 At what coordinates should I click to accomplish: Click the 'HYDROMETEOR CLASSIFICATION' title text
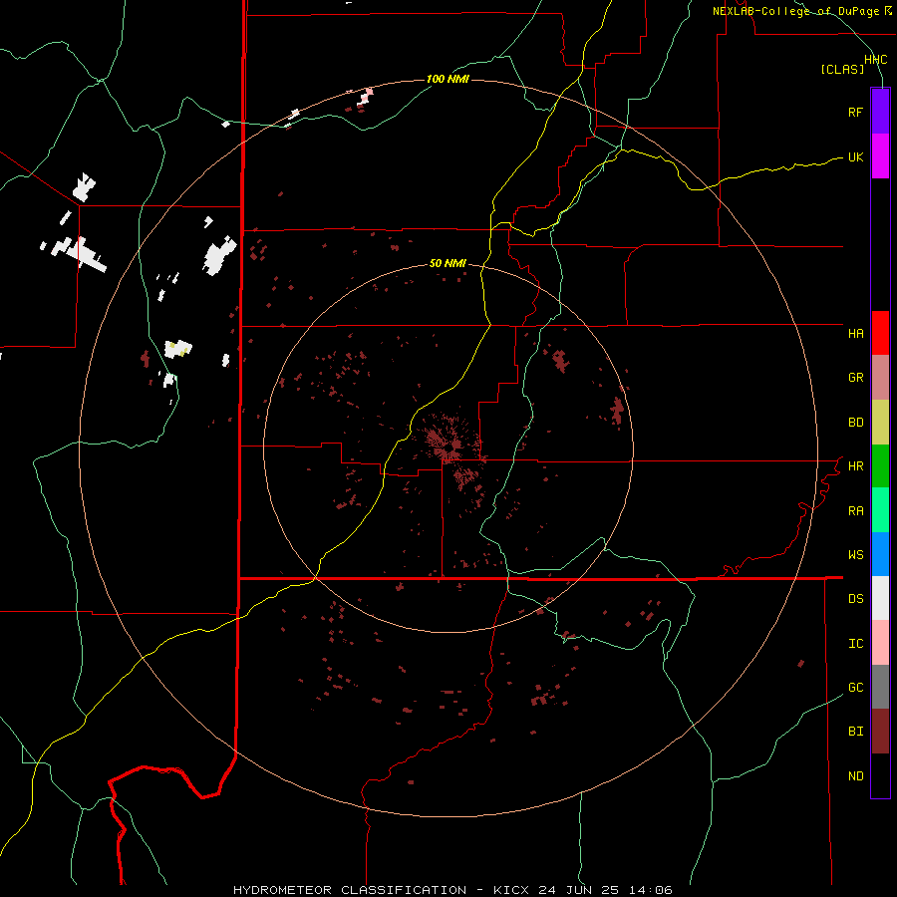pyautogui.click(x=350, y=890)
